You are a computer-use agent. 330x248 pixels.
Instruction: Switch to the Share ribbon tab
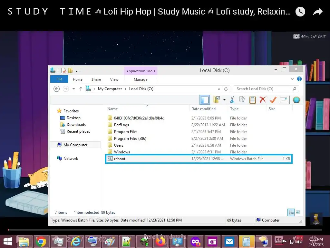96,79
